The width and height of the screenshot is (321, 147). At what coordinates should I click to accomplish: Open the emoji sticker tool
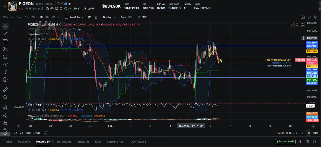click(x=5, y=80)
